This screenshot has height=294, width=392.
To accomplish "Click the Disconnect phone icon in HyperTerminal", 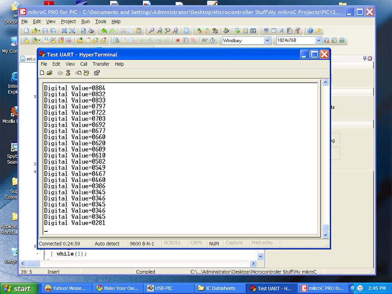I will (x=68, y=73).
